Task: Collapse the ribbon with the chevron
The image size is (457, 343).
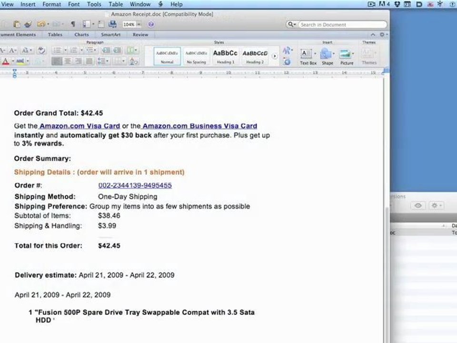Action: pyautogui.click(x=373, y=34)
